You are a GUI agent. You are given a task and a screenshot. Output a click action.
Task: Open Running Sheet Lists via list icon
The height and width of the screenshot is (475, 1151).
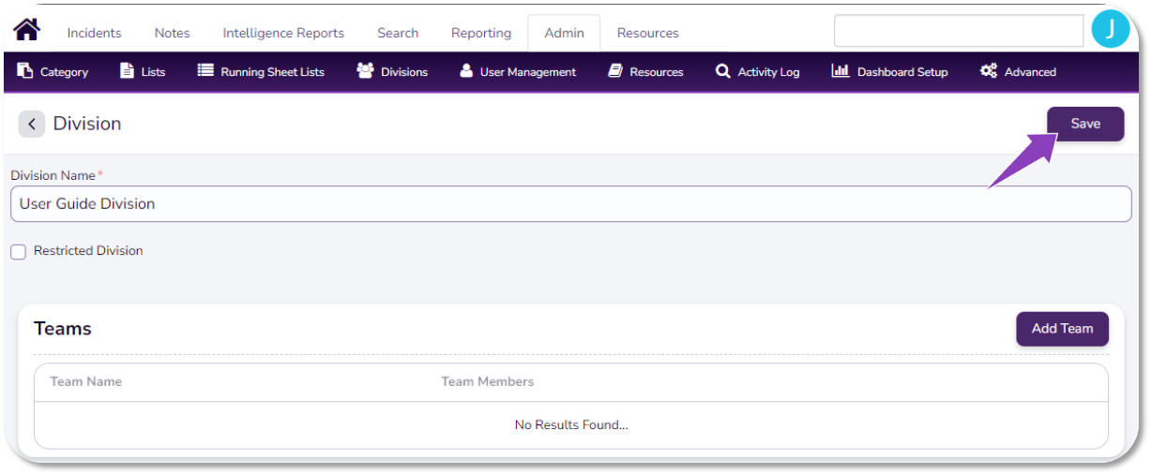click(205, 71)
